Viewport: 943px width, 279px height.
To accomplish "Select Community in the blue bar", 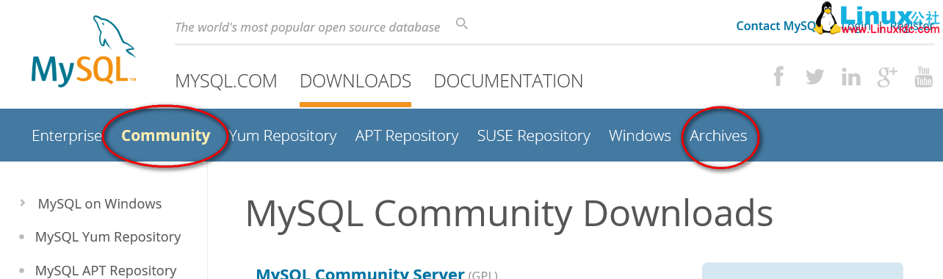I will click(166, 136).
